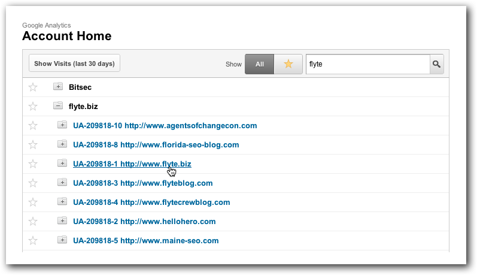
Task: Favorite the agentsofchangecon.com property with its star
Action: point(33,126)
